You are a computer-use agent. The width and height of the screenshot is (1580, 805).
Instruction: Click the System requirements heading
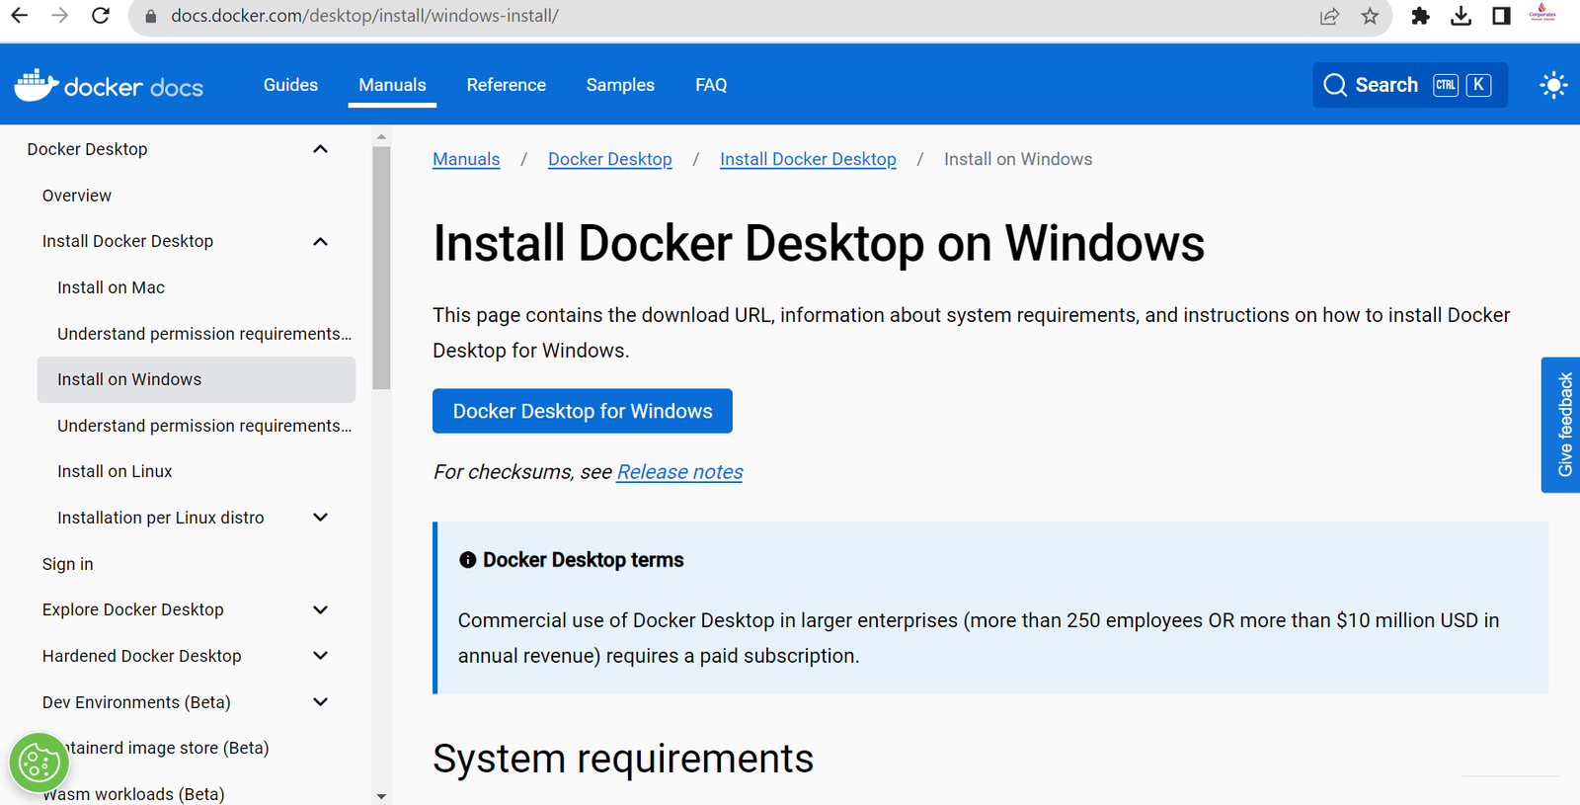click(623, 759)
